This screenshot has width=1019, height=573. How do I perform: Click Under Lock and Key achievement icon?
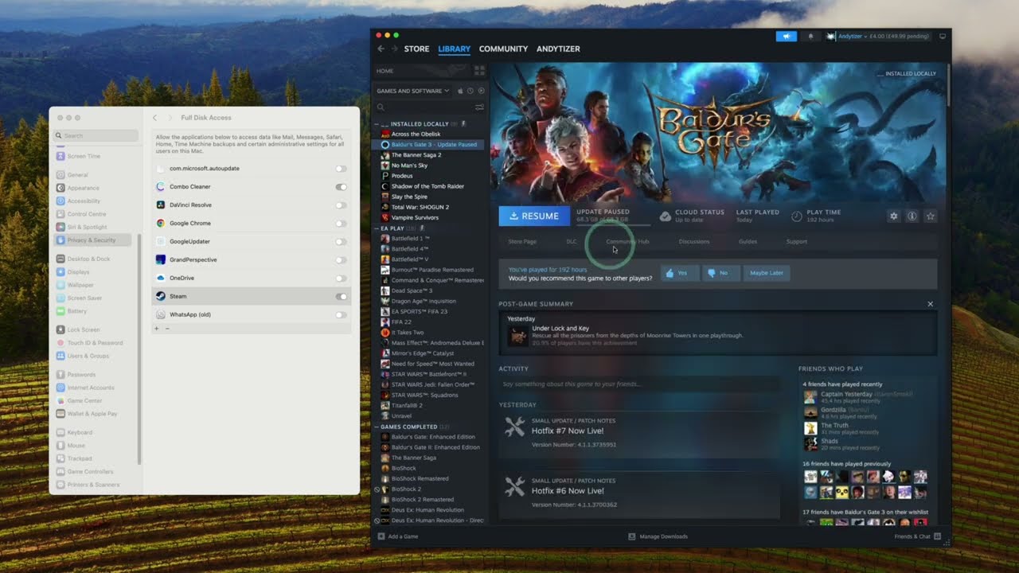tap(518, 335)
